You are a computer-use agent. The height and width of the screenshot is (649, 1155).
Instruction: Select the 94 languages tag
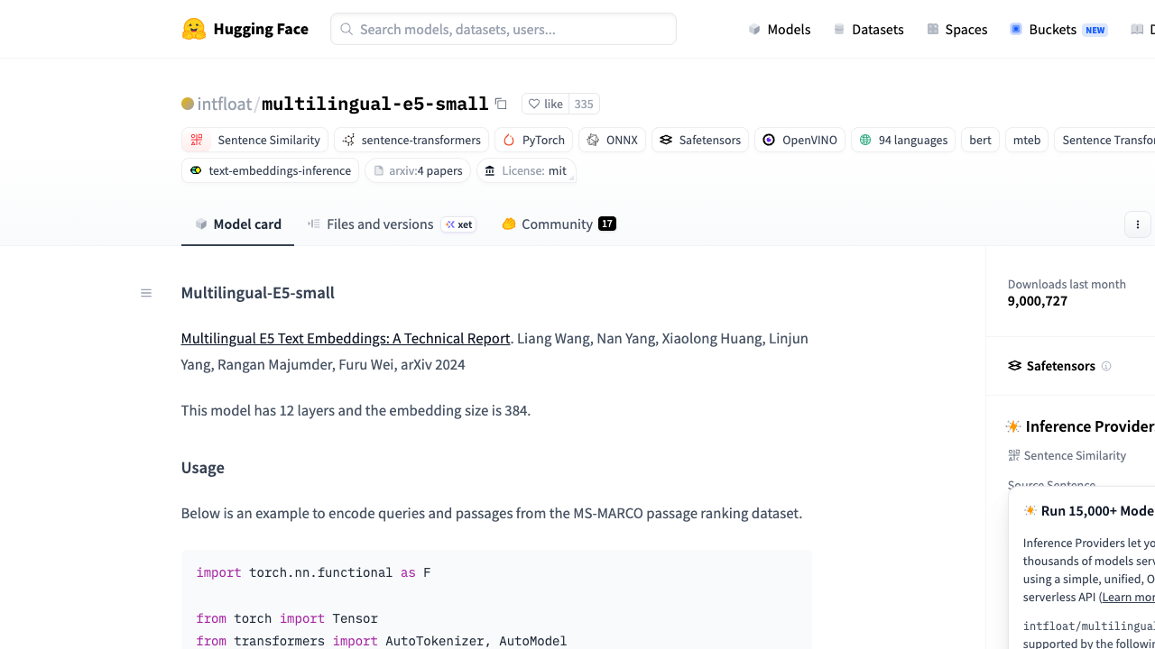(903, 140)
